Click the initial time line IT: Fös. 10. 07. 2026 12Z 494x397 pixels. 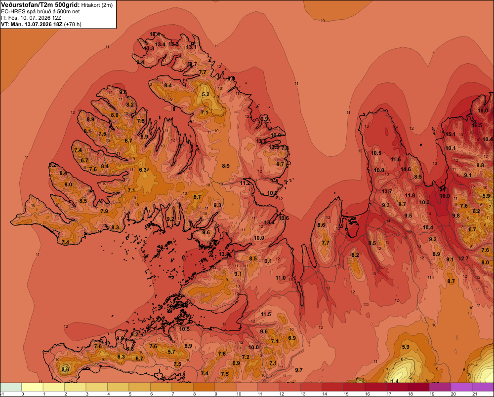(x=31, y=18)
